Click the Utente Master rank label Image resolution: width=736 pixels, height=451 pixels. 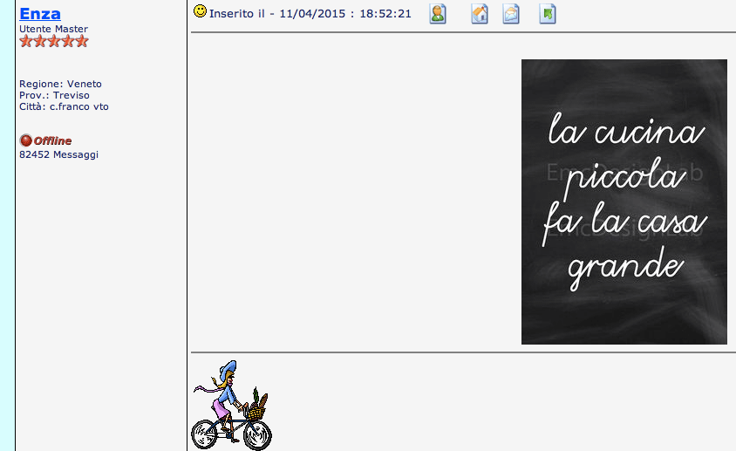pos(53,29)
